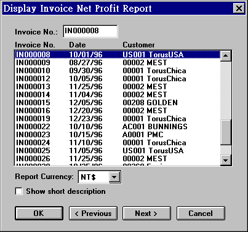Advance with the Next > button
This screenshot has width=248, height=232.
click(146, 214)
